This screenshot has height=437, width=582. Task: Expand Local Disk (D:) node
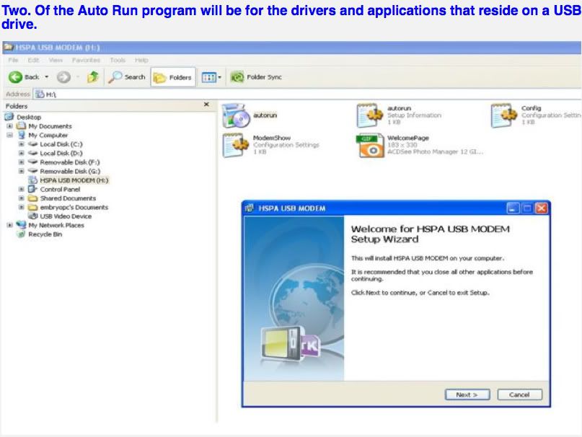21,153
